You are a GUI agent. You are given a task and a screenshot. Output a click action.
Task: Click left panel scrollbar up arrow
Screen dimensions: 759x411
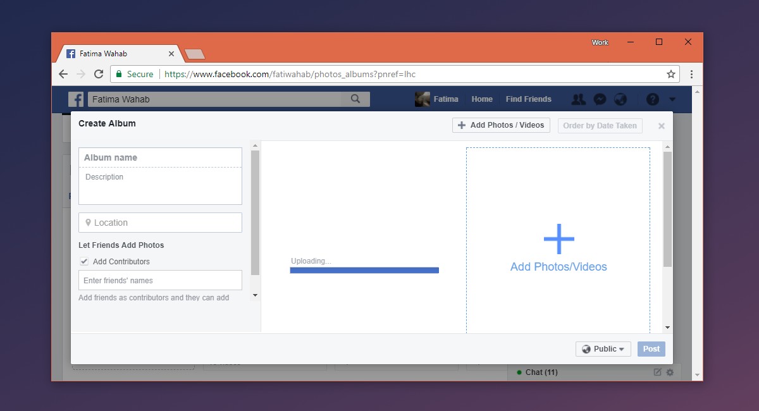pos(255,145)
